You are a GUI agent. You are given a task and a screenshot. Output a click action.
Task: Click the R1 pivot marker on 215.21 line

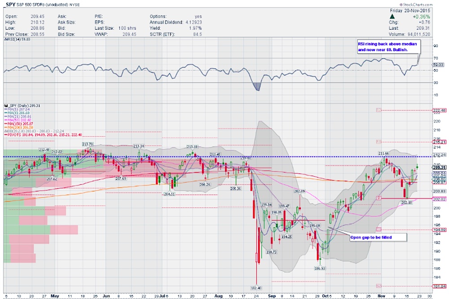(379, 142)
